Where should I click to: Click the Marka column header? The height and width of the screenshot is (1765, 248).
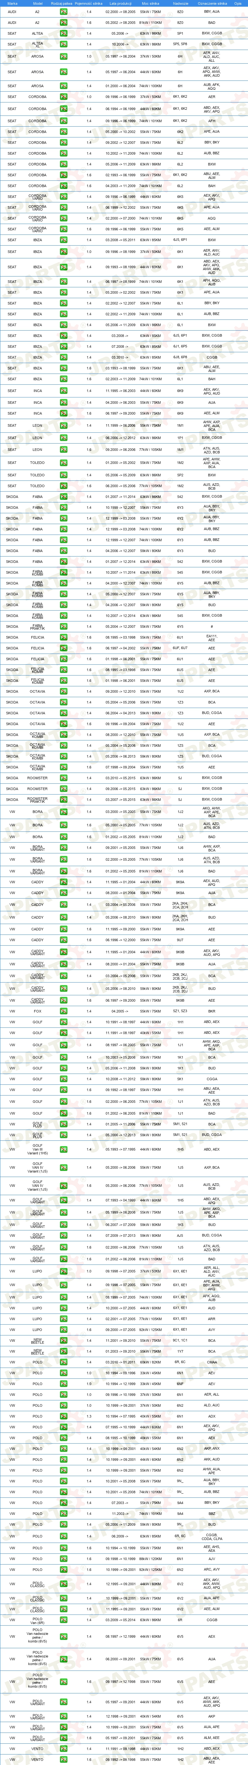tap(12, 4)
